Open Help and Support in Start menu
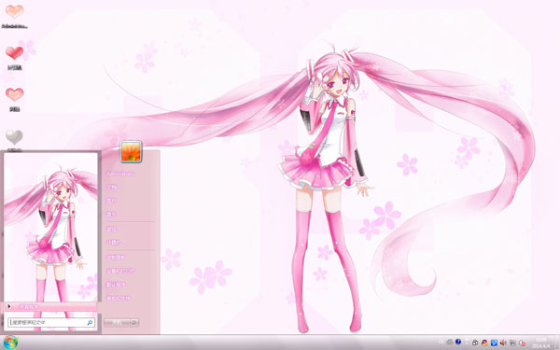 pos(119,299)
